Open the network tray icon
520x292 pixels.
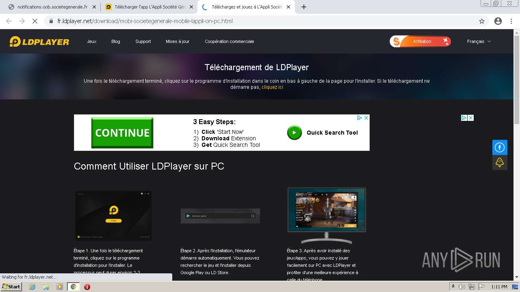pos(471,287)
